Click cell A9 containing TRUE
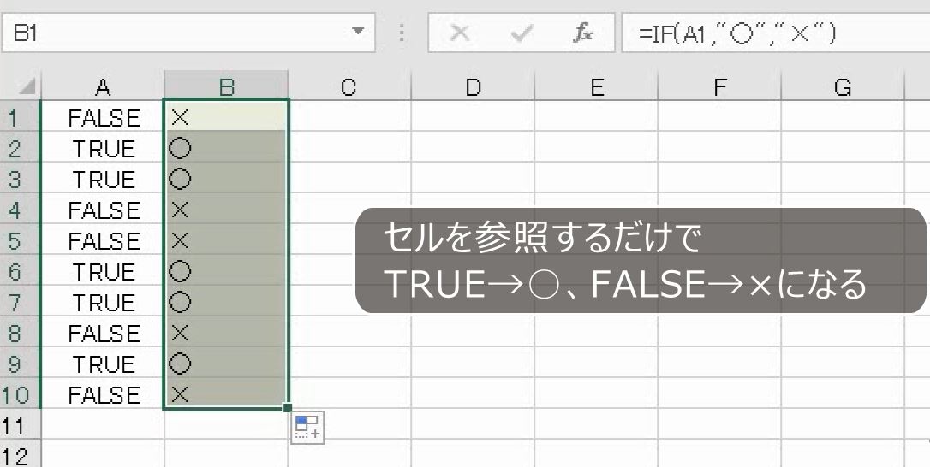 coord(103,362)
